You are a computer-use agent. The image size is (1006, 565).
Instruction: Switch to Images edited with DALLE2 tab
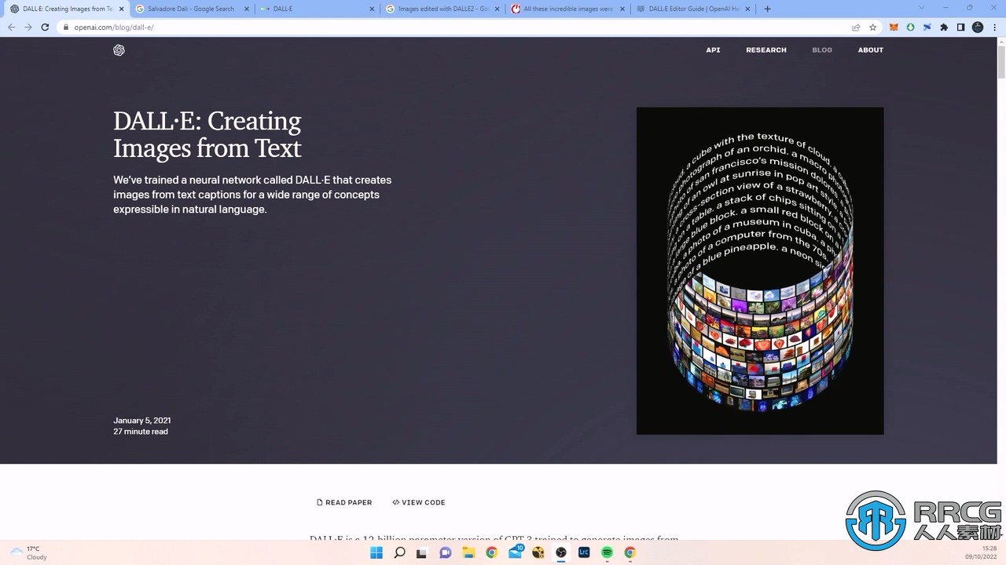coord(443,9)
